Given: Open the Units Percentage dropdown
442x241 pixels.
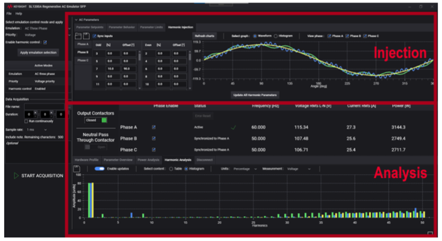Looking at the screenshot, I should click(x=245, y=169).
